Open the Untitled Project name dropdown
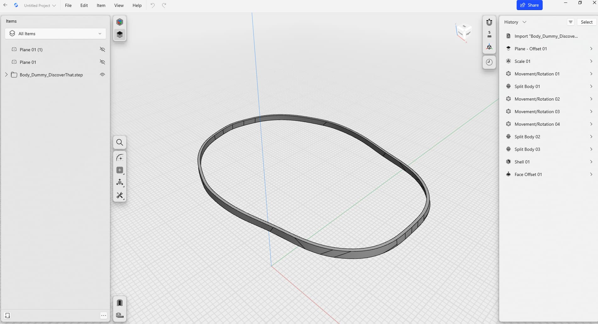 [x=40, y=6]
